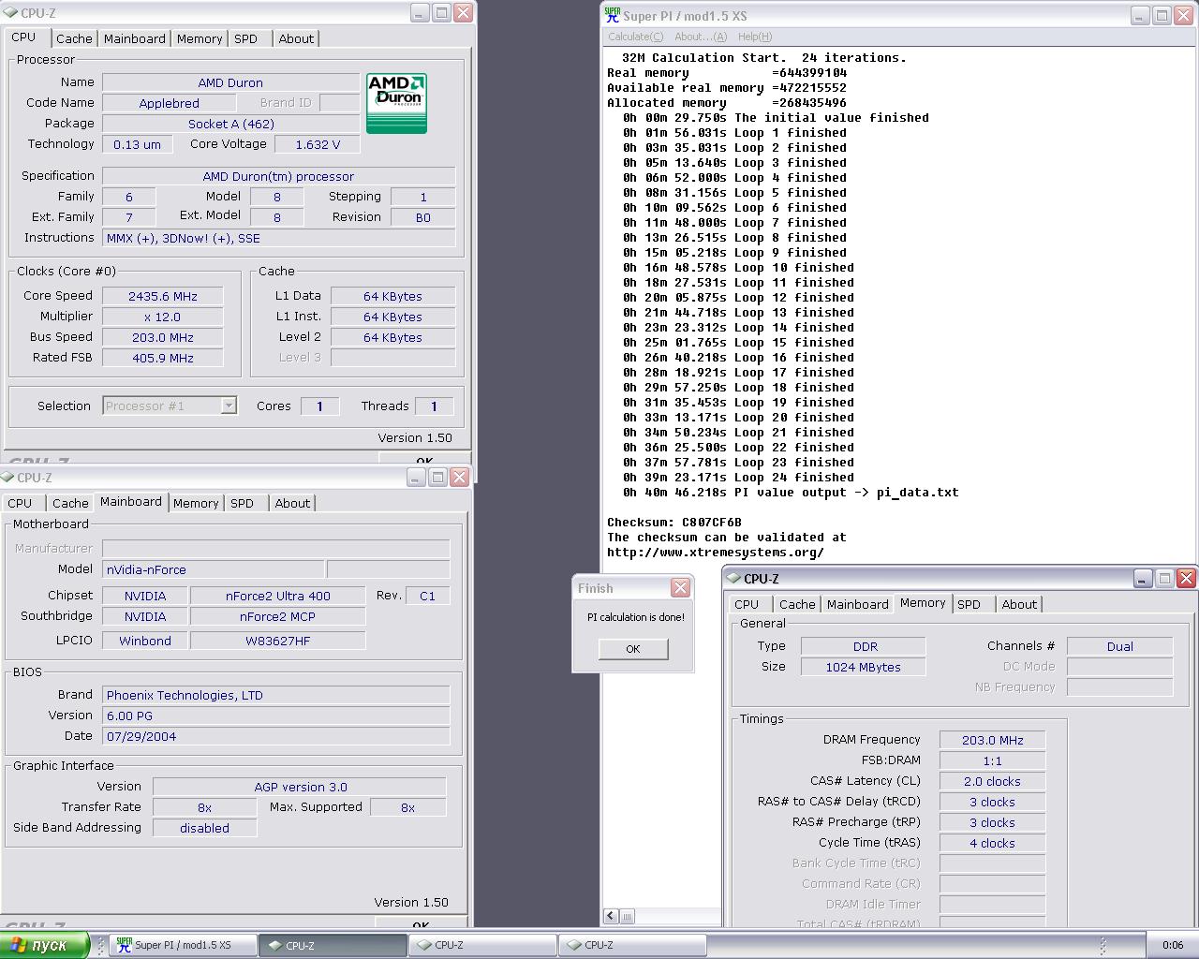Click the Super PI title bar icon

click(x=613, y=15)
